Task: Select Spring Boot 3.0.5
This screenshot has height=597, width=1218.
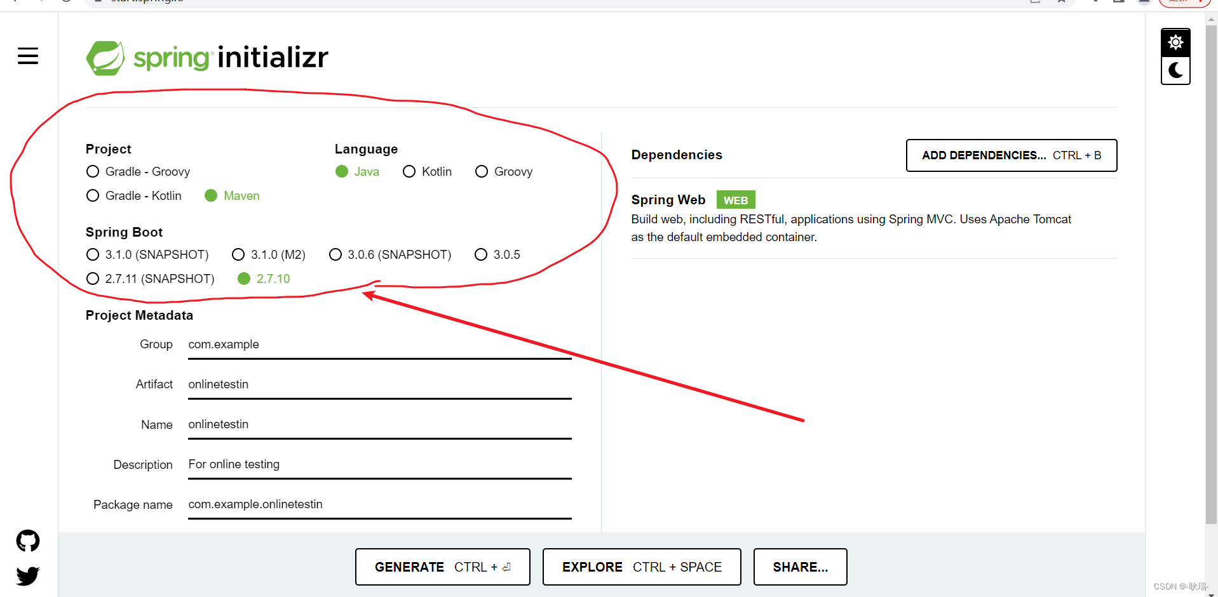Action: pos(497,255)
